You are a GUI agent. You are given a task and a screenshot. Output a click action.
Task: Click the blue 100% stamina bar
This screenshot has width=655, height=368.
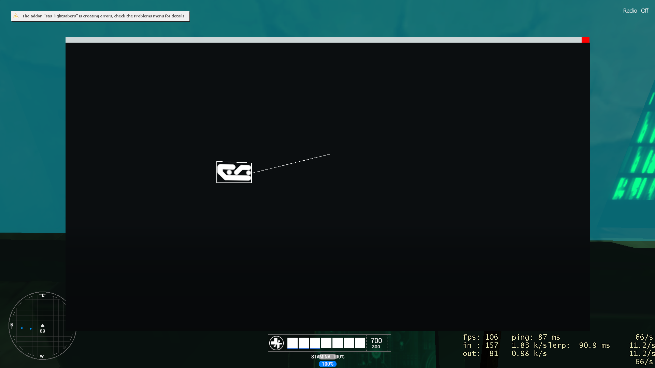pos(327,364)
